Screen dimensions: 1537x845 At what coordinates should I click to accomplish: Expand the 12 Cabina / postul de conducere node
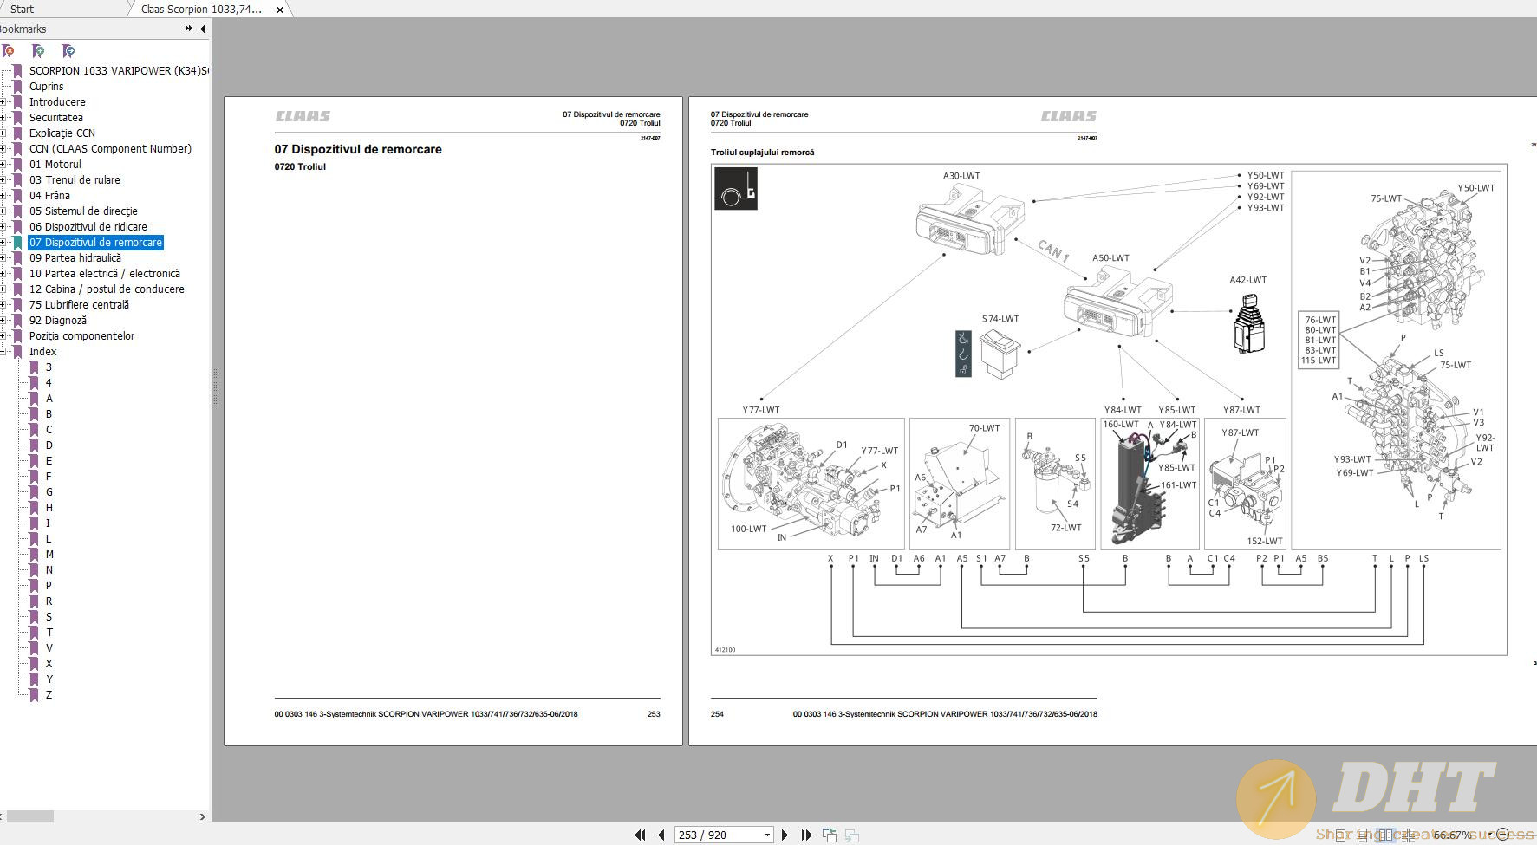pyautogui.click(x=3, y=289)
